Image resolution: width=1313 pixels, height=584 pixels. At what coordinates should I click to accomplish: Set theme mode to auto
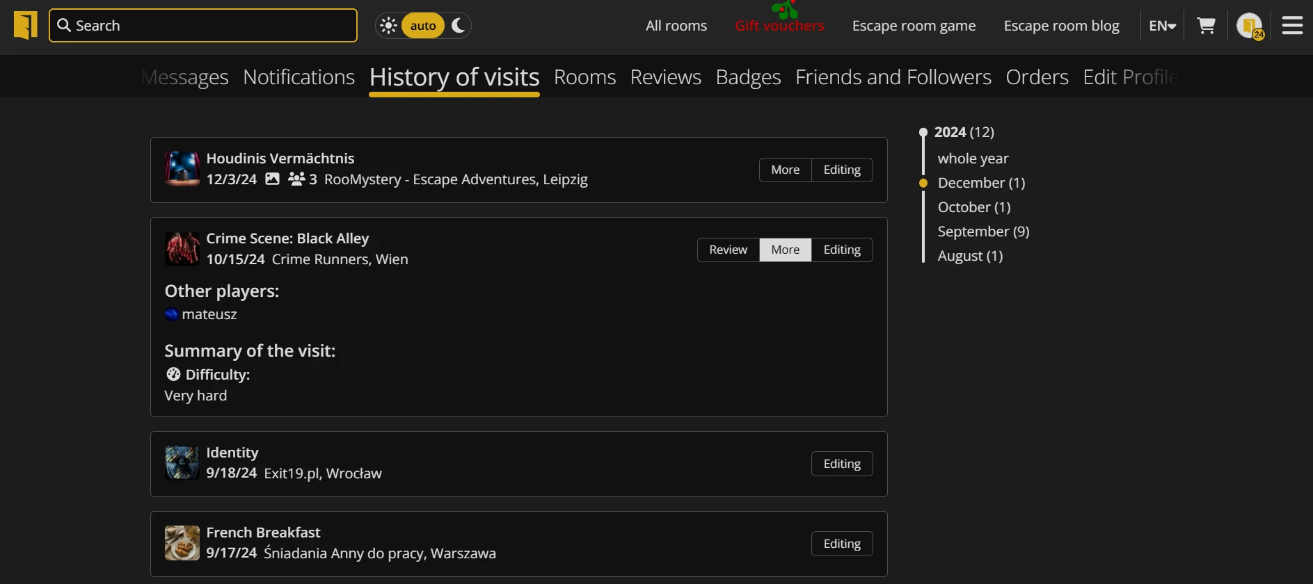pos(422,26)
